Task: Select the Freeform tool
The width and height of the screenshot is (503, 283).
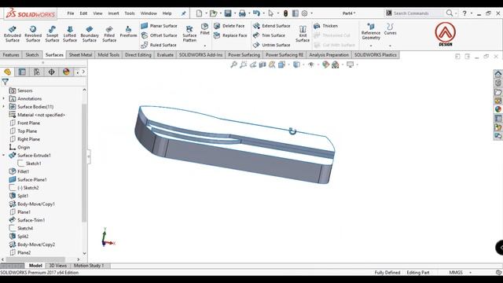Action: click(128, 31)
